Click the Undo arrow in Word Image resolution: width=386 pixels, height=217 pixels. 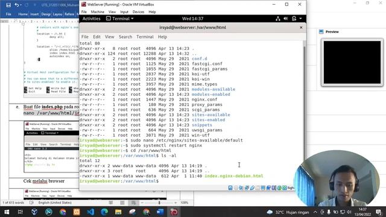tap(16, 5)
